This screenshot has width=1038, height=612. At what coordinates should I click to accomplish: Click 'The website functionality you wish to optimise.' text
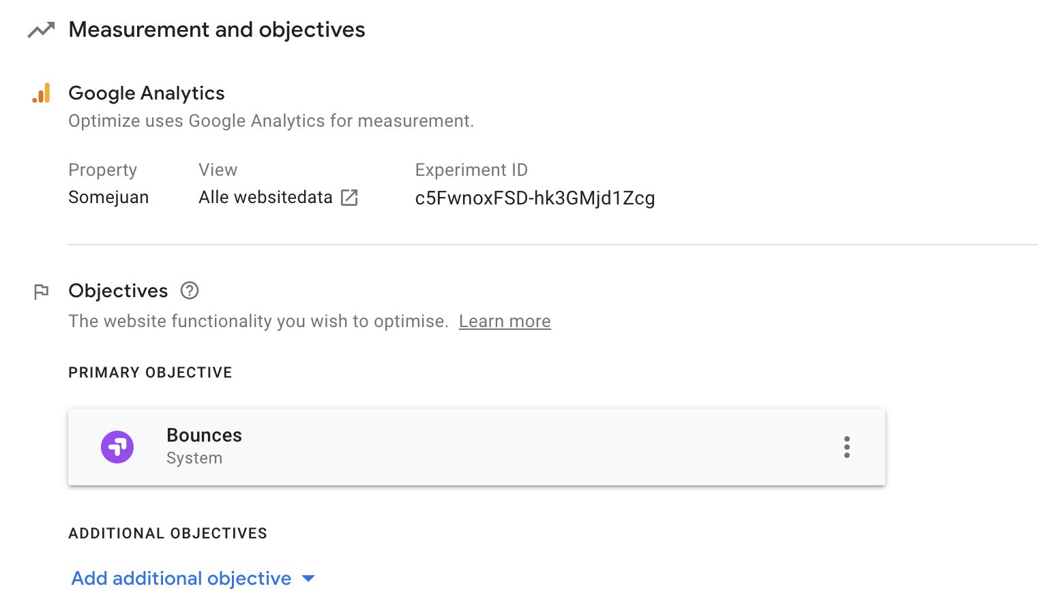258,321
